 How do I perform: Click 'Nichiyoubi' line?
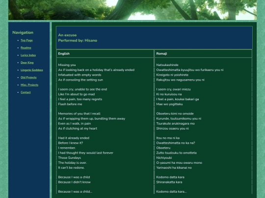pos(164,158)
